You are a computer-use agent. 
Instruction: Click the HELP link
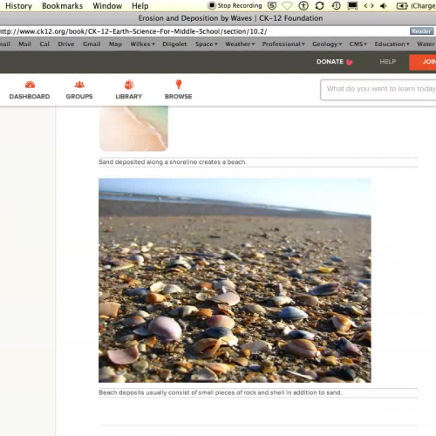pyautogui.click(x=387, y=62)
